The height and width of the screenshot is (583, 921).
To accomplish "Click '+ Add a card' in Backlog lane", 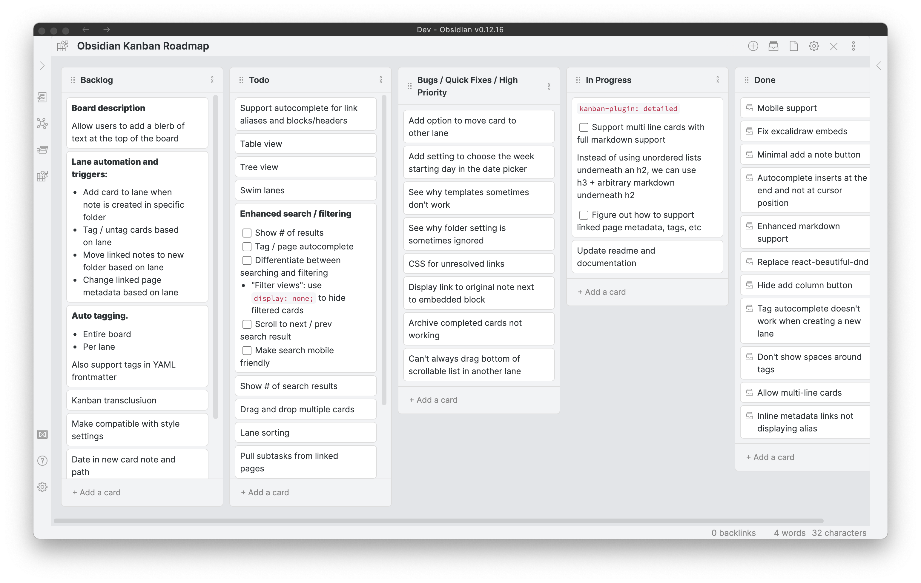I will tap(97, 492).
